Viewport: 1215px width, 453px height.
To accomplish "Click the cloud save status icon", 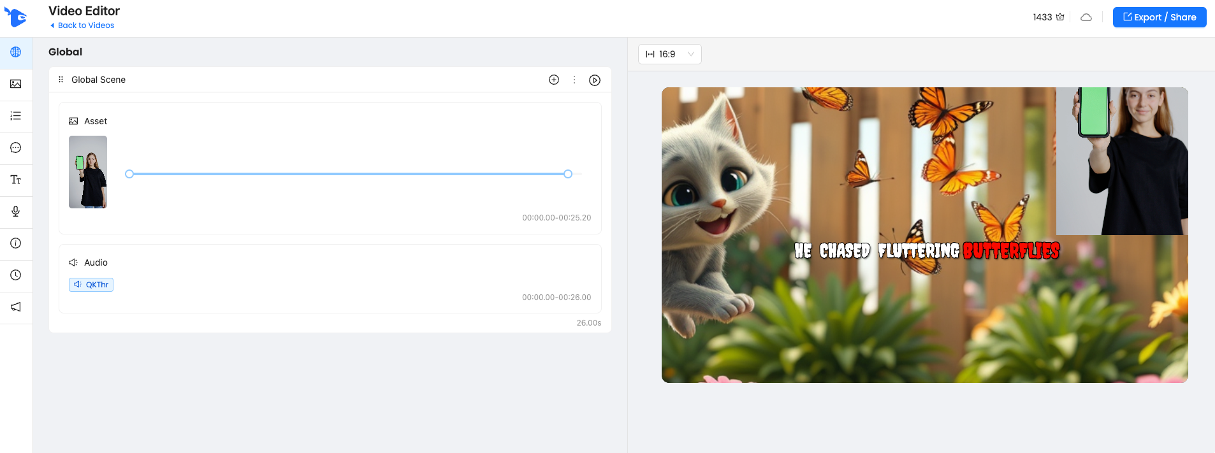I will 1086,17.
